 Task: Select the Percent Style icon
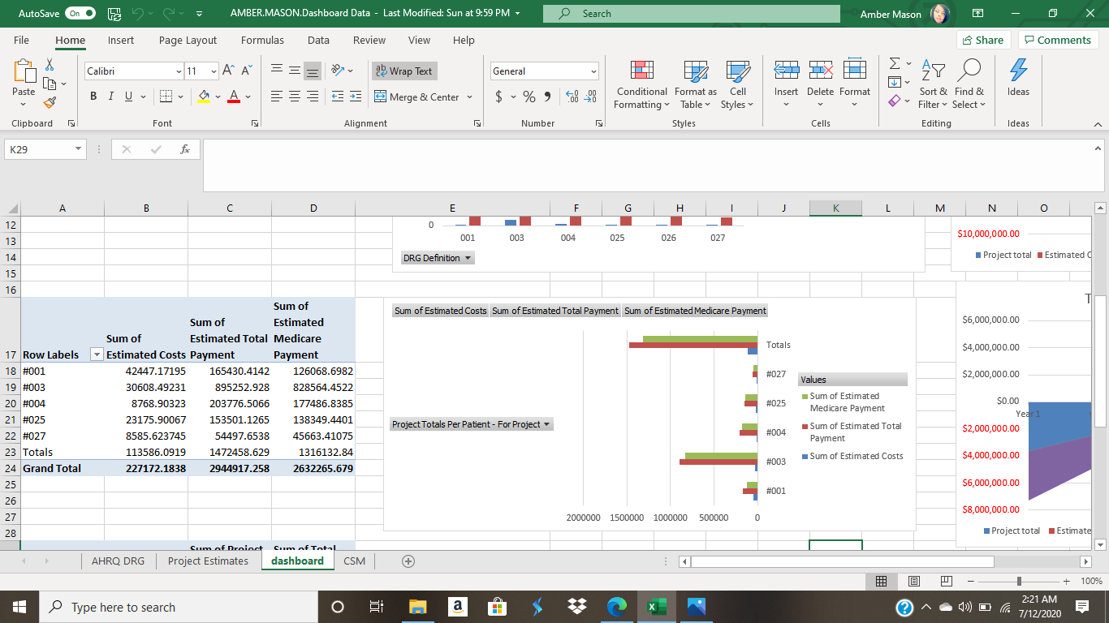click(529, 97)
